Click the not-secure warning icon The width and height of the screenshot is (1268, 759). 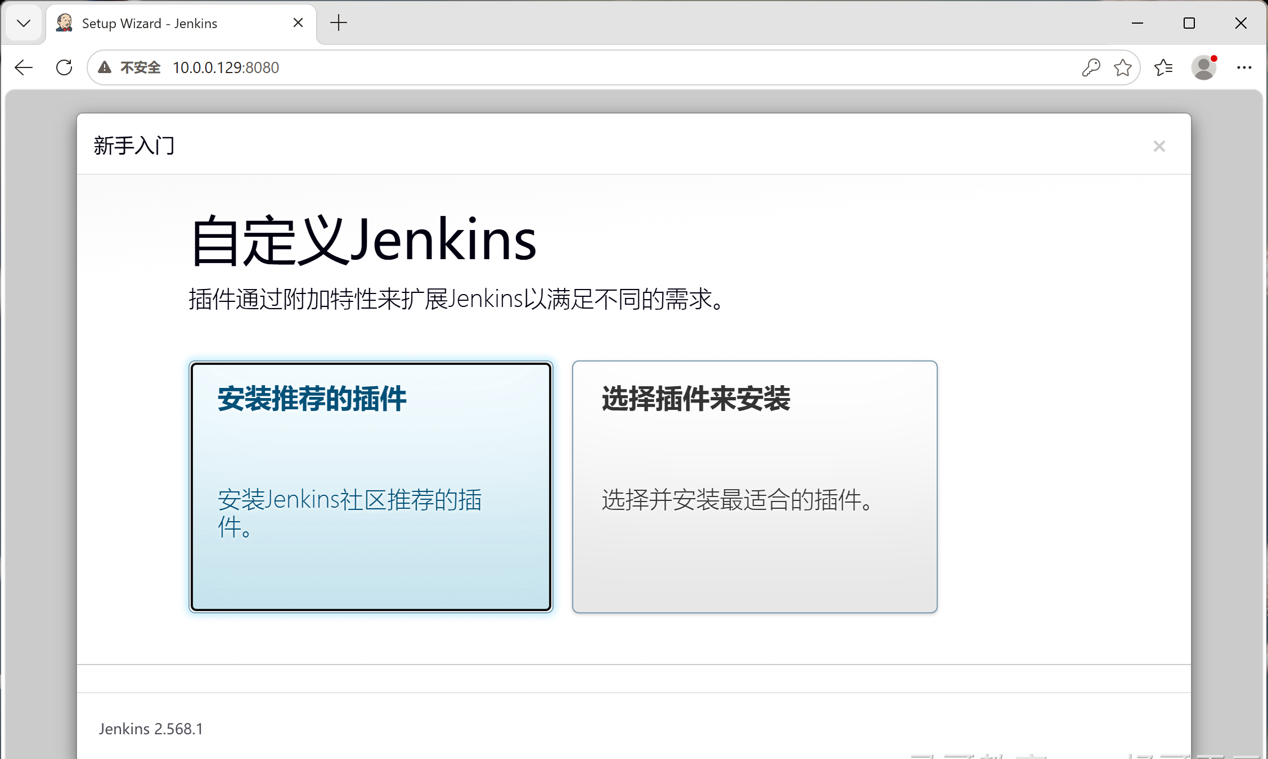(105, 67)
